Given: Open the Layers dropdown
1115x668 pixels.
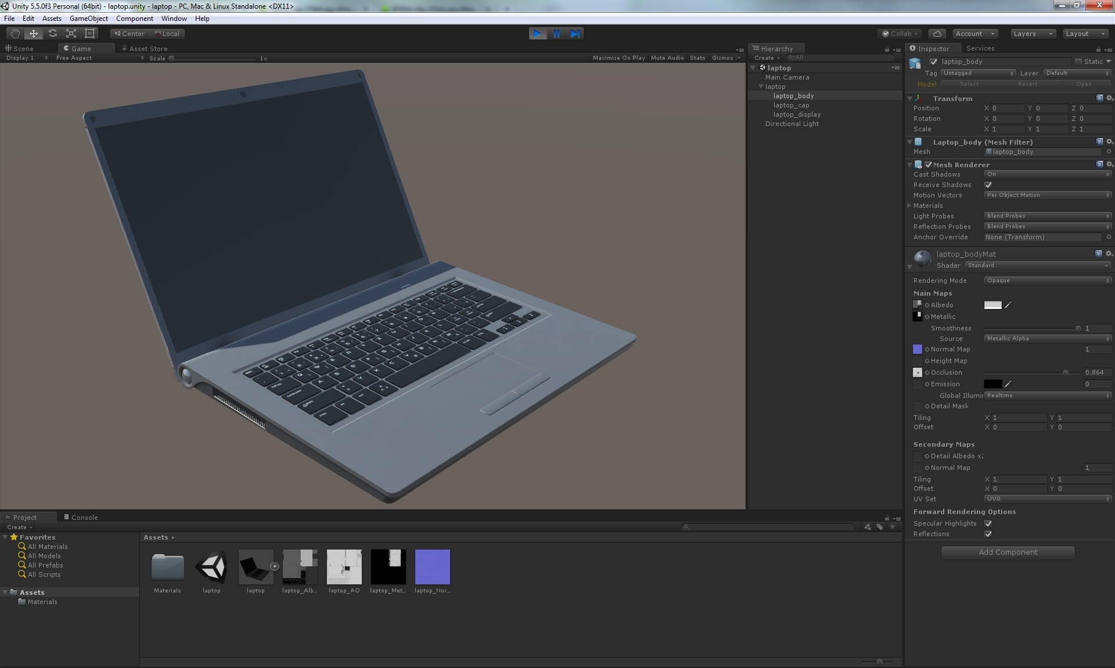Looking at the screenshot, I should 1032,33.
